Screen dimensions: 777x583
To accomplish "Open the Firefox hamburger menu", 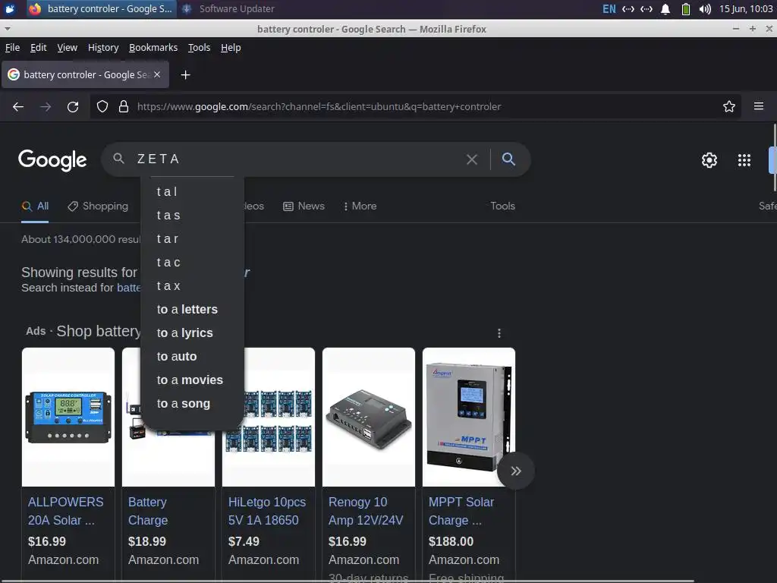I will click(759, 106).
